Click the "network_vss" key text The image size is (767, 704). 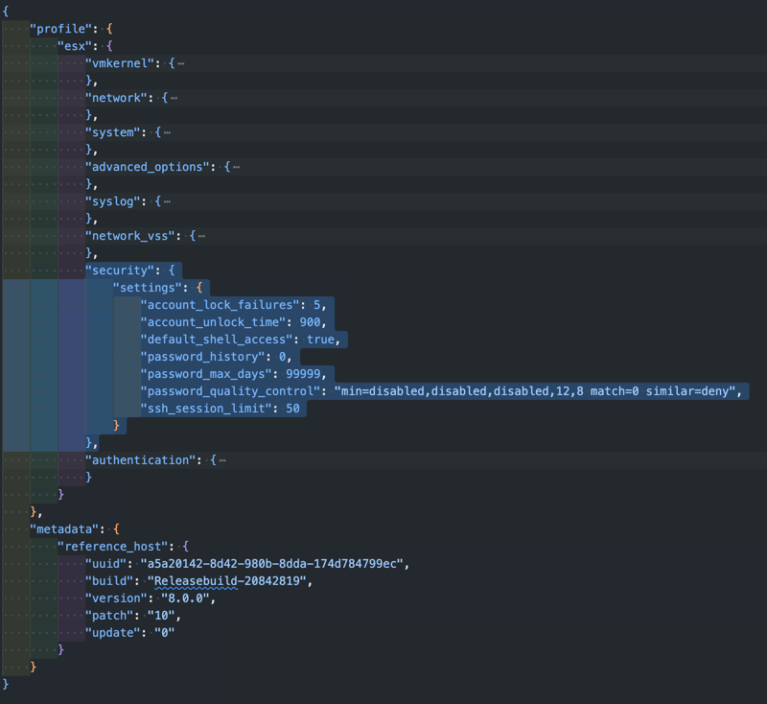click(x=130, y=236)
